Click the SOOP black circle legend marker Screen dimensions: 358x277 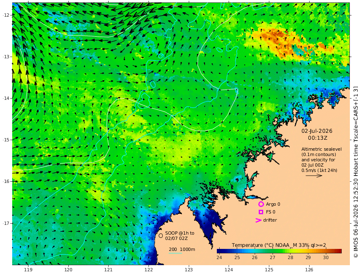coord(161,235)
